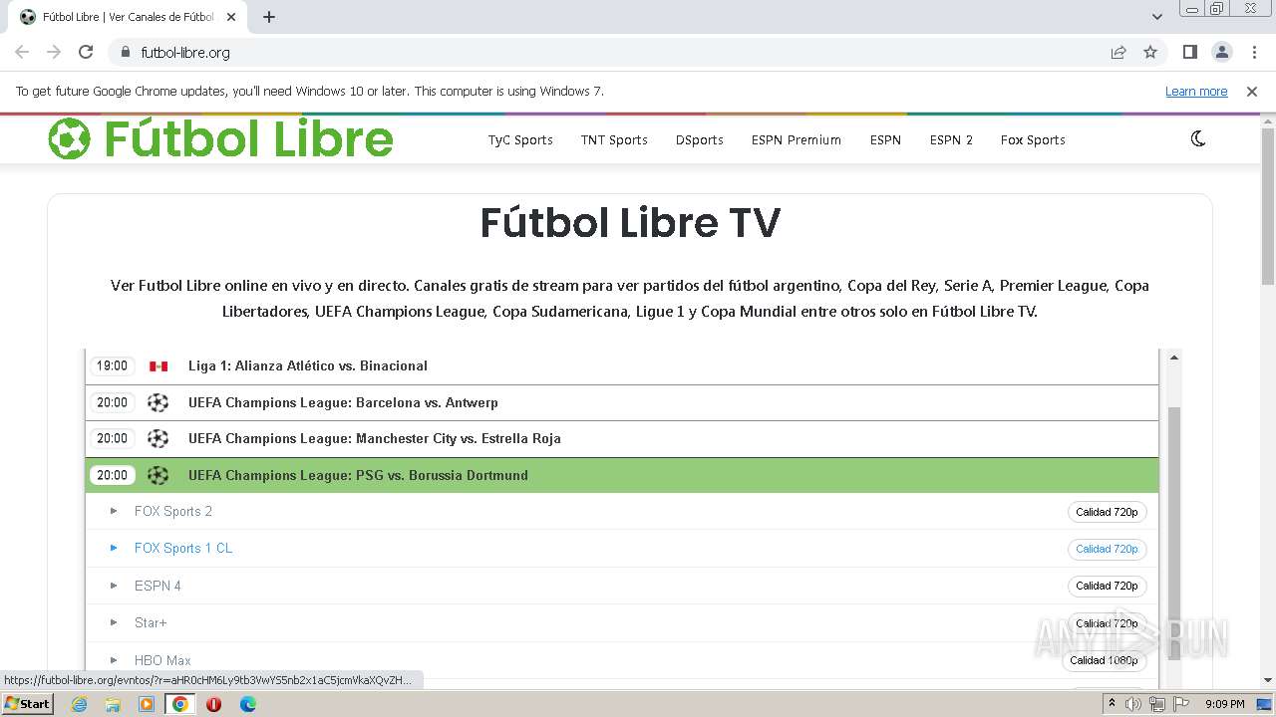Click the Fútbol Libre browser tab
Viewport: 1276px width, 717px height.
click(x=128, y=17)
